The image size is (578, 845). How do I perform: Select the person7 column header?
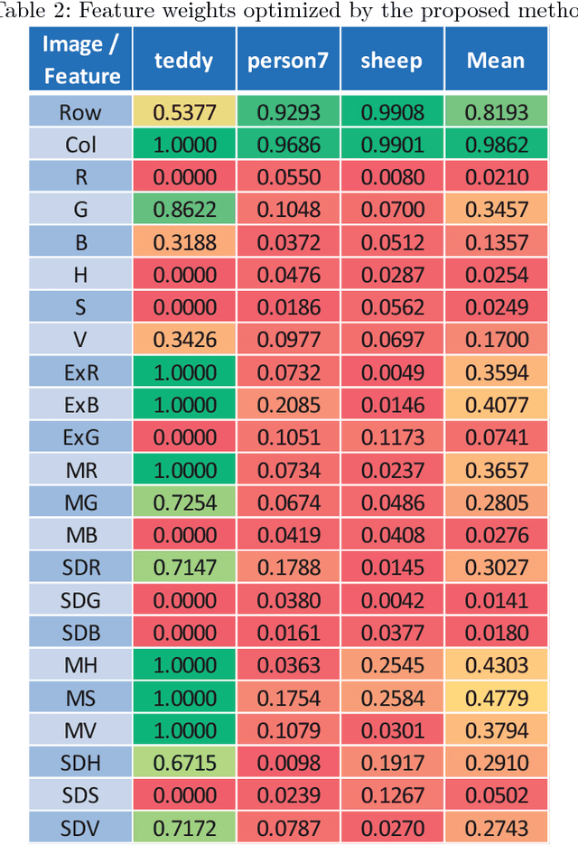288,60
